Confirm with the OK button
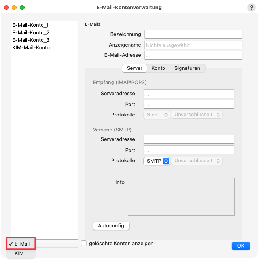Image resolution: width=259 pixels, height=261 pixels. [x=240, y=246]
